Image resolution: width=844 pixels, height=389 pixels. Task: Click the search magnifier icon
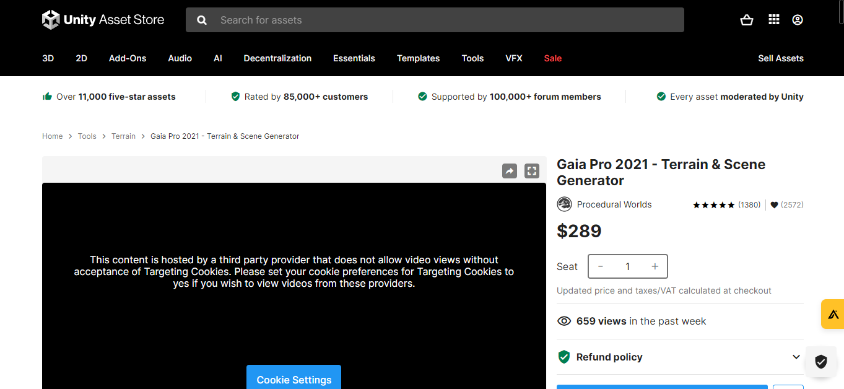coord(202,20)
